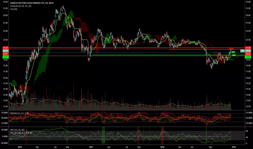
Task: Click the 2019 label on the time axis
Action: [234, 147]
